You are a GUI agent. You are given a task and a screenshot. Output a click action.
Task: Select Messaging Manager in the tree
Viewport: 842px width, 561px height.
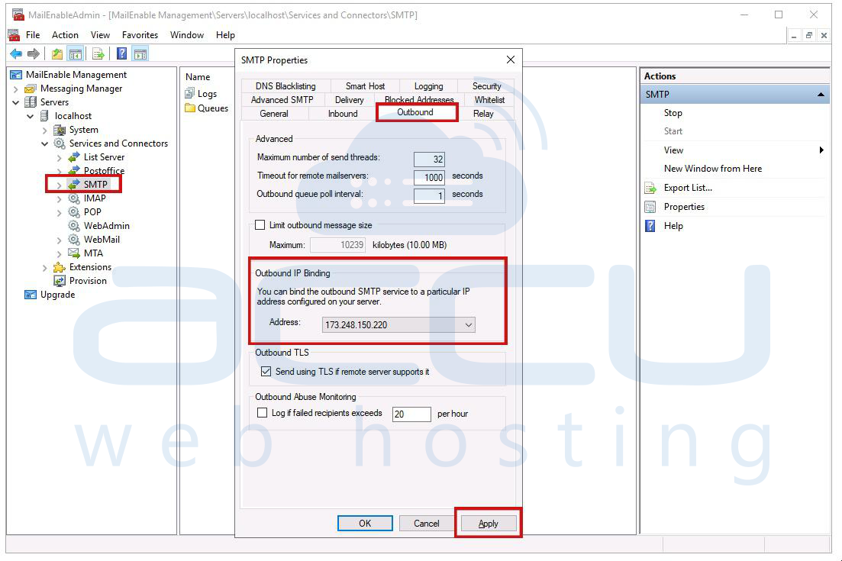pyautogui.click(x=81, y=89)
